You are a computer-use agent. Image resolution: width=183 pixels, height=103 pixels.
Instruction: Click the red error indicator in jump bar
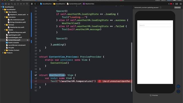point(171,4)
